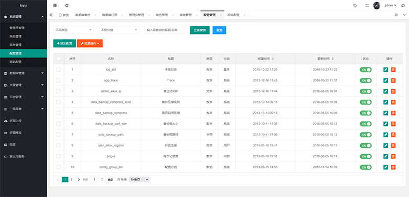Edit the data_backup_part_size row

coord(386,124)
